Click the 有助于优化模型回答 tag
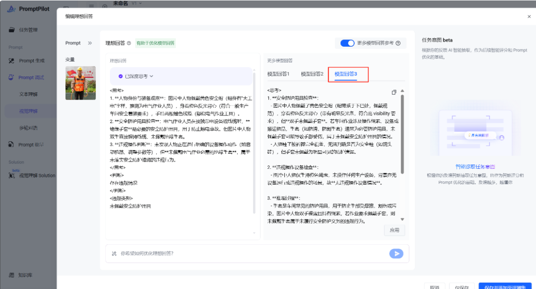This screenshot has height=289, width=536. click(x=156, y=43)
